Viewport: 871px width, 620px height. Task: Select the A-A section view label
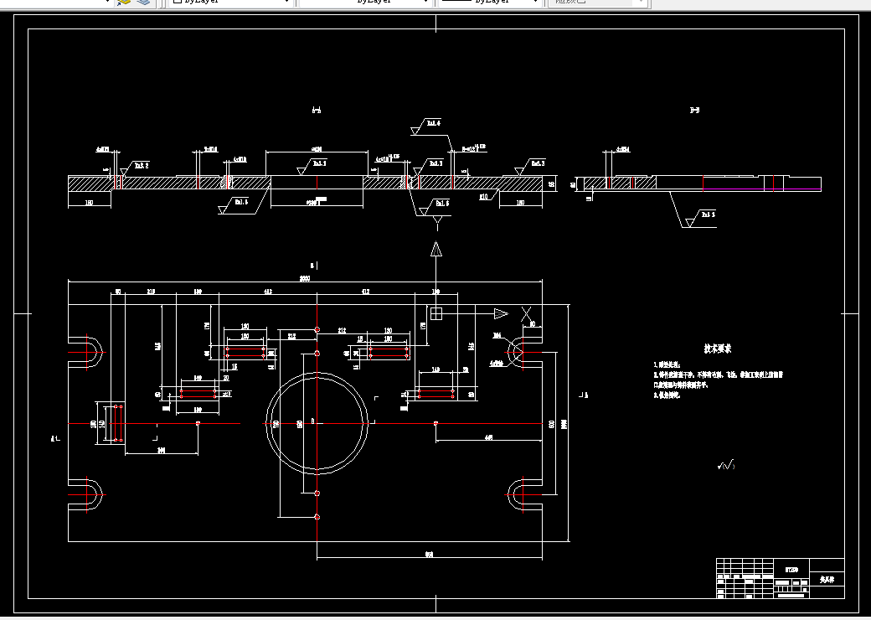coord(316,110)
